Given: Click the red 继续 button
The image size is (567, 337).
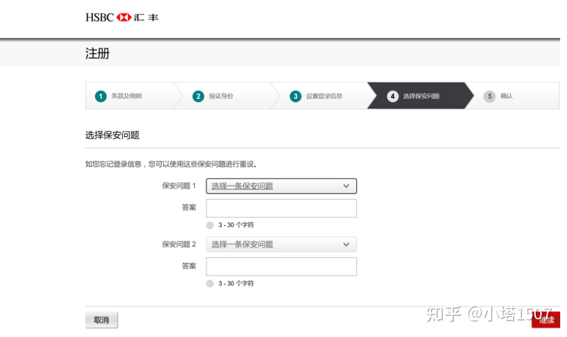Looking at the screenshot, I should pos(546,320).
